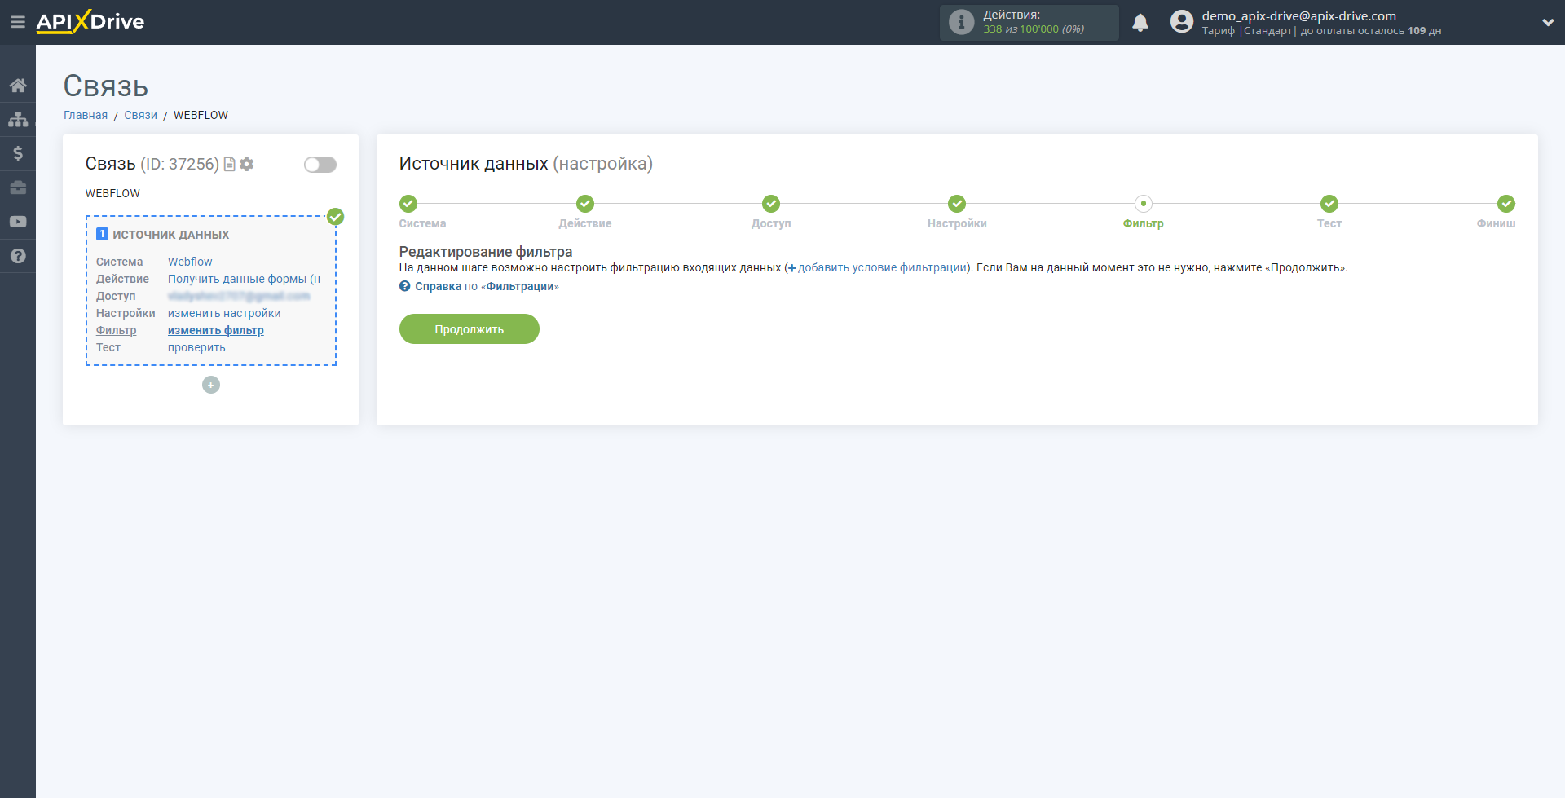Click изменить настройки link

[x=224, y=313]
